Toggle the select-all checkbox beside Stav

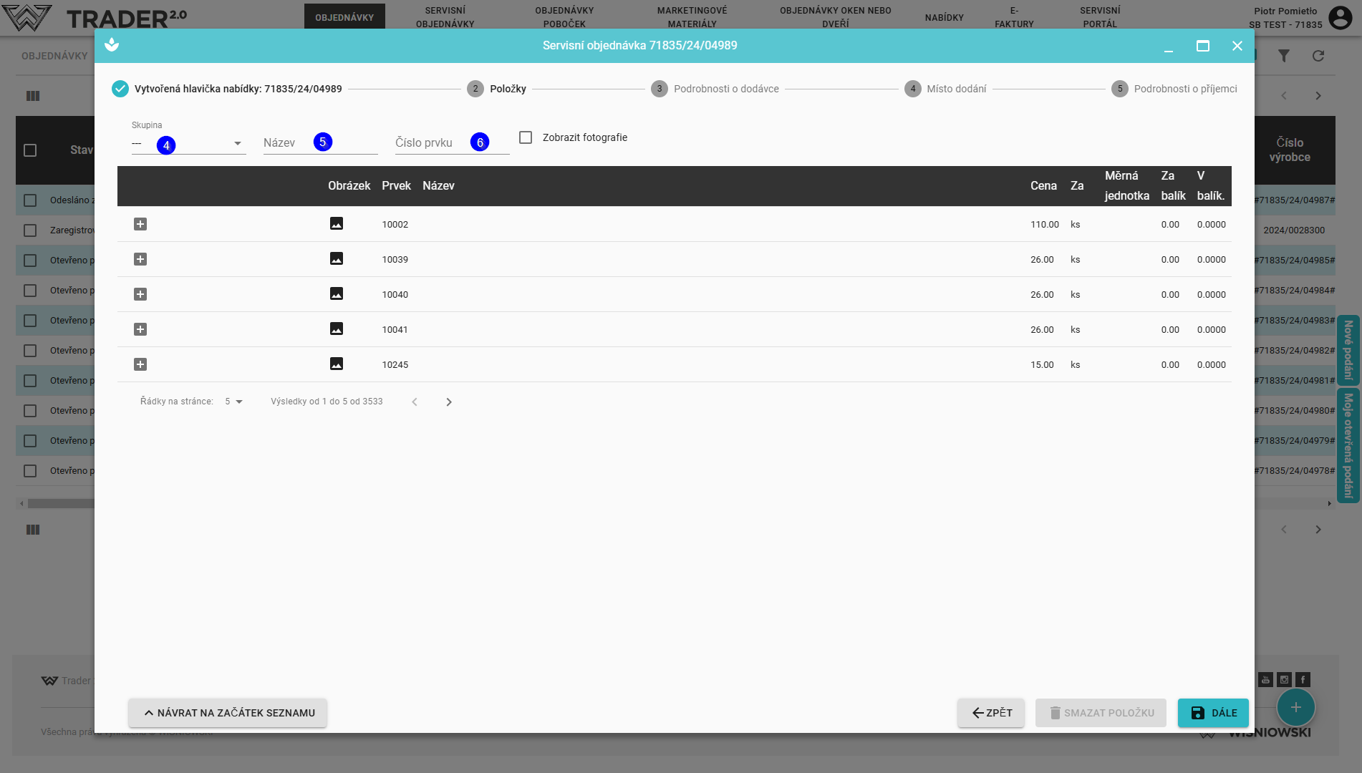point(30,150)
